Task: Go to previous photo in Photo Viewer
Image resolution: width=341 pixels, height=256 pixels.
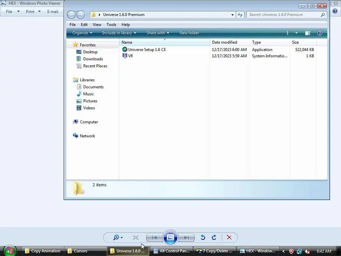Action: 155,237
